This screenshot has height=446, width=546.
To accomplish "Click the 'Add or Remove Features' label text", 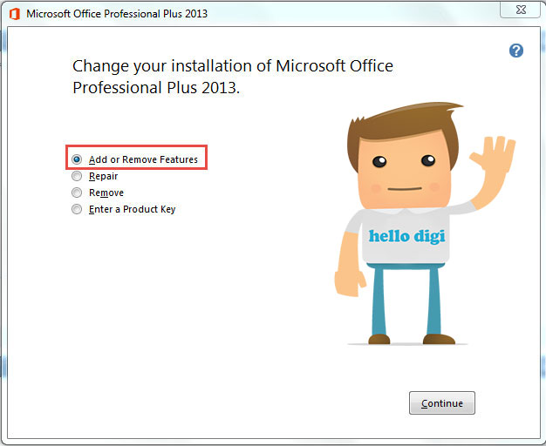I will tap(143, 160).
